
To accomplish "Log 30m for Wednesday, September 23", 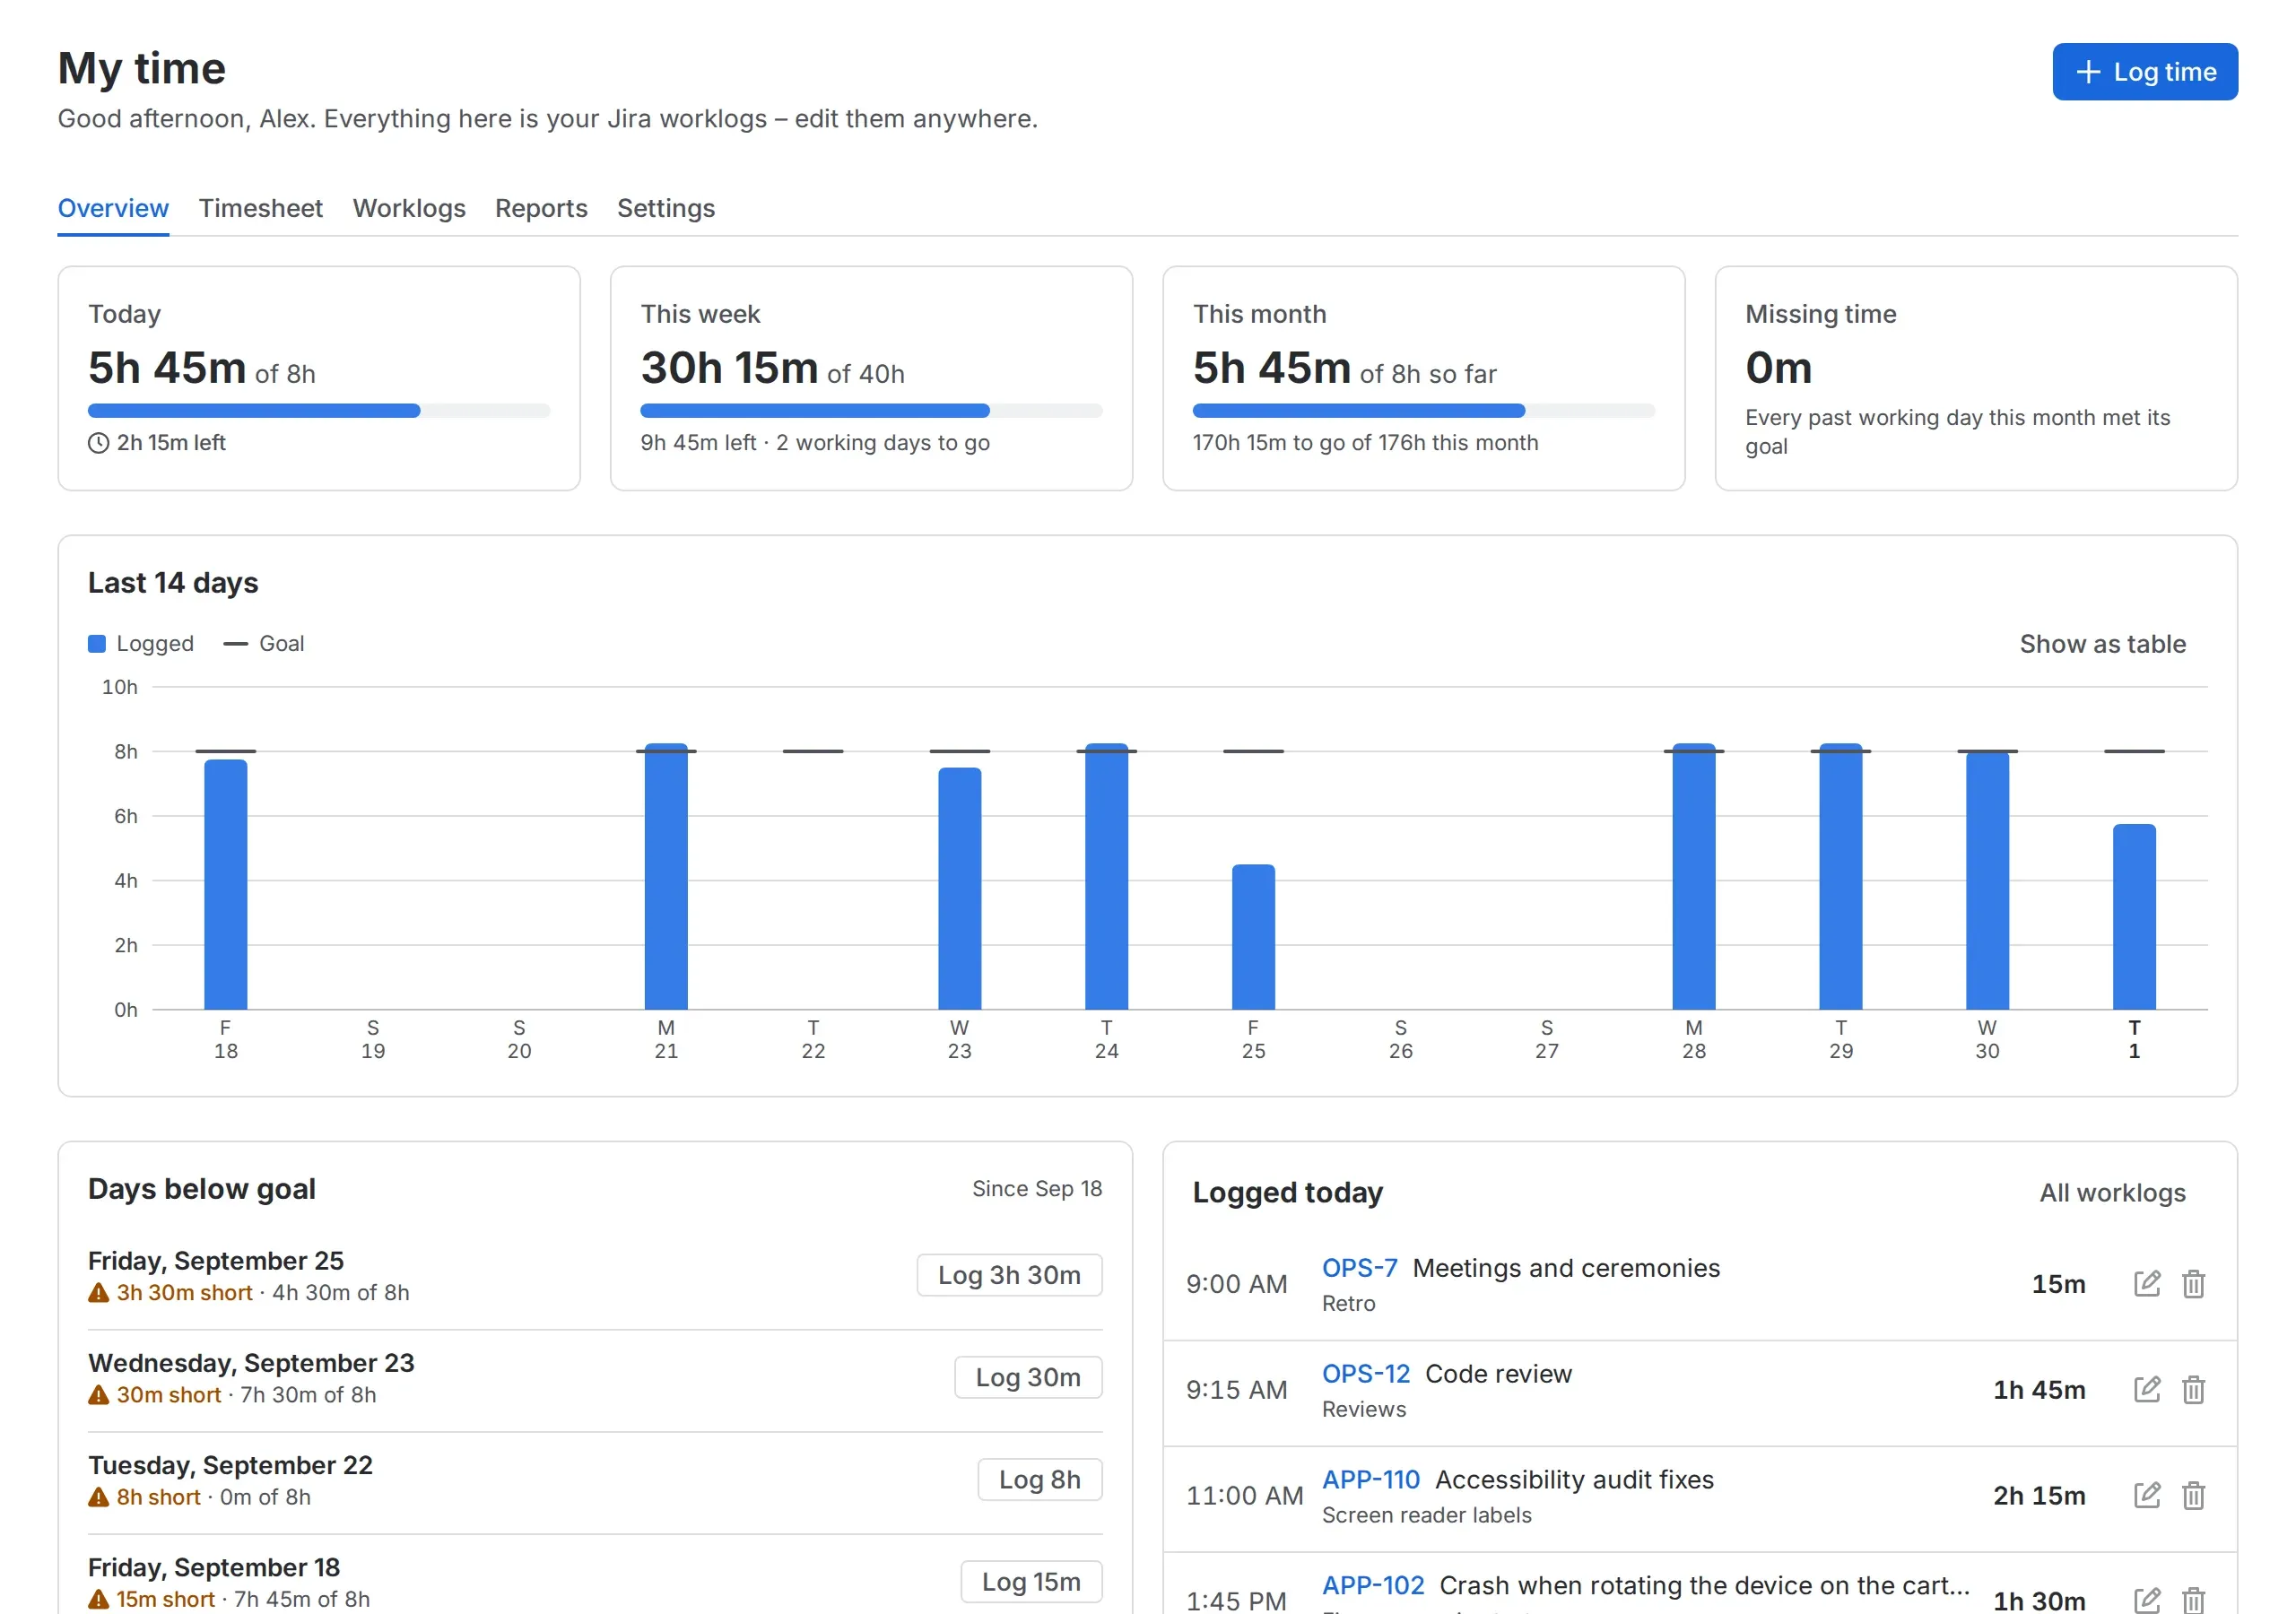I will [1028, 1377].
